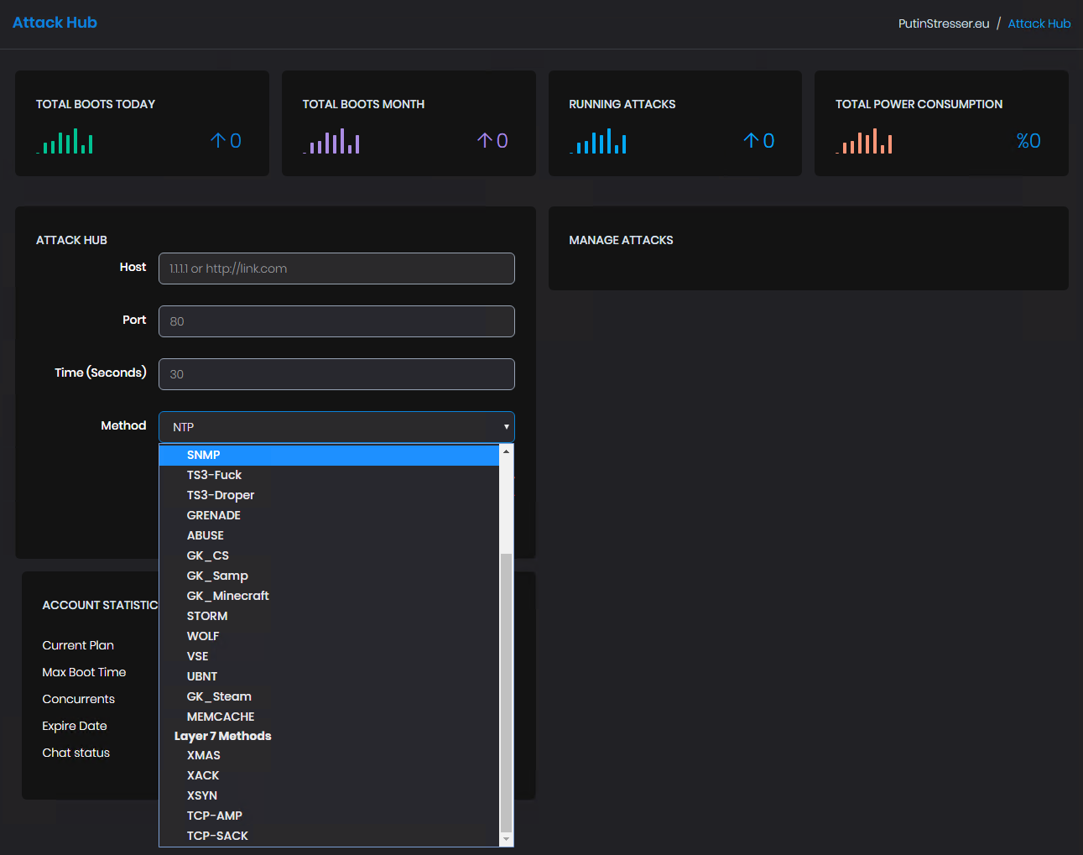Click the Time (Seconds) field label
The width and height of the screenshot is (1083, 855).
click(101, 373)
